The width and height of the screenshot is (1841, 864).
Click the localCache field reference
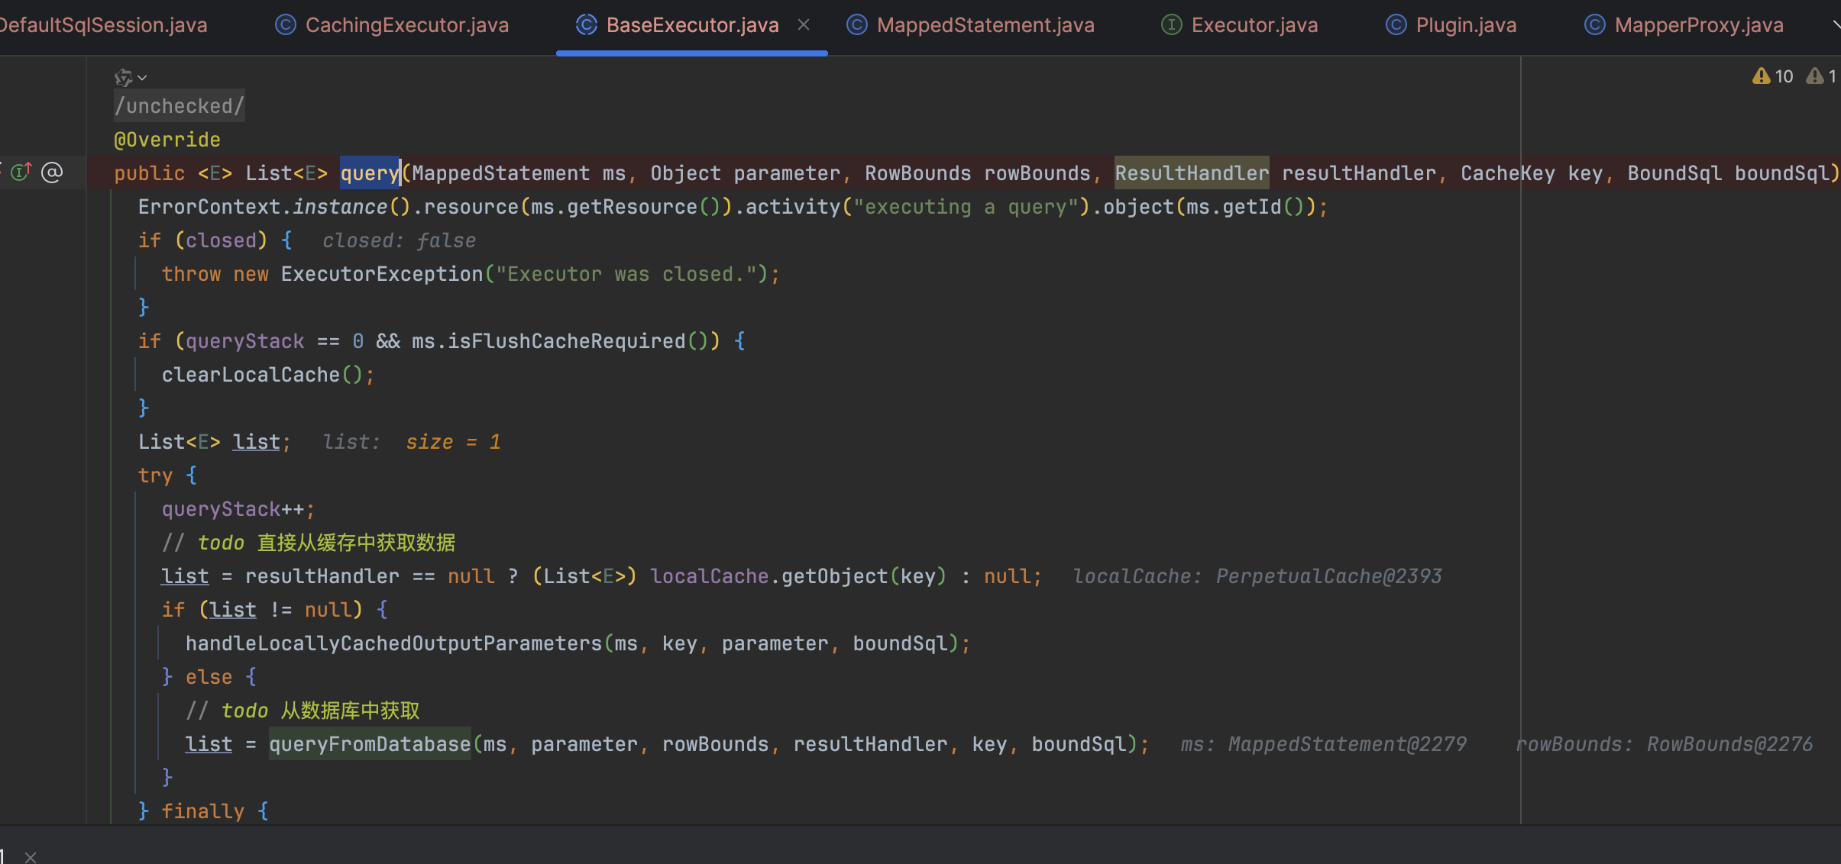(709, 576)
